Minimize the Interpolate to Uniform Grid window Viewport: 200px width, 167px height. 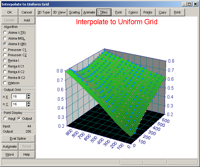pos(184,4)
